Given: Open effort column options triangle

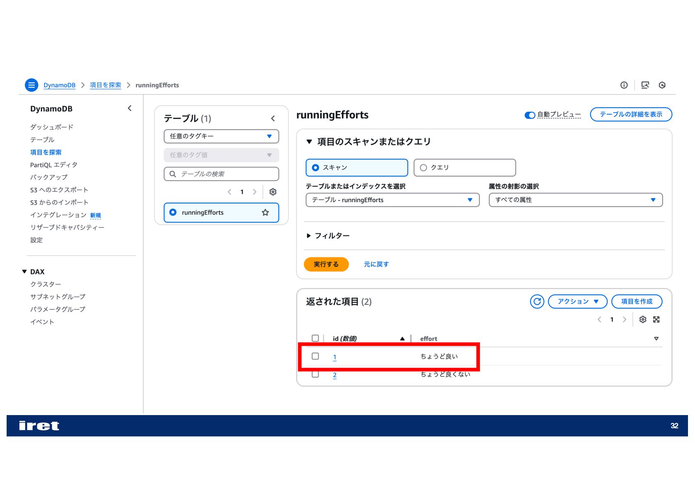Looking at the screenshot, I should 656,339.
